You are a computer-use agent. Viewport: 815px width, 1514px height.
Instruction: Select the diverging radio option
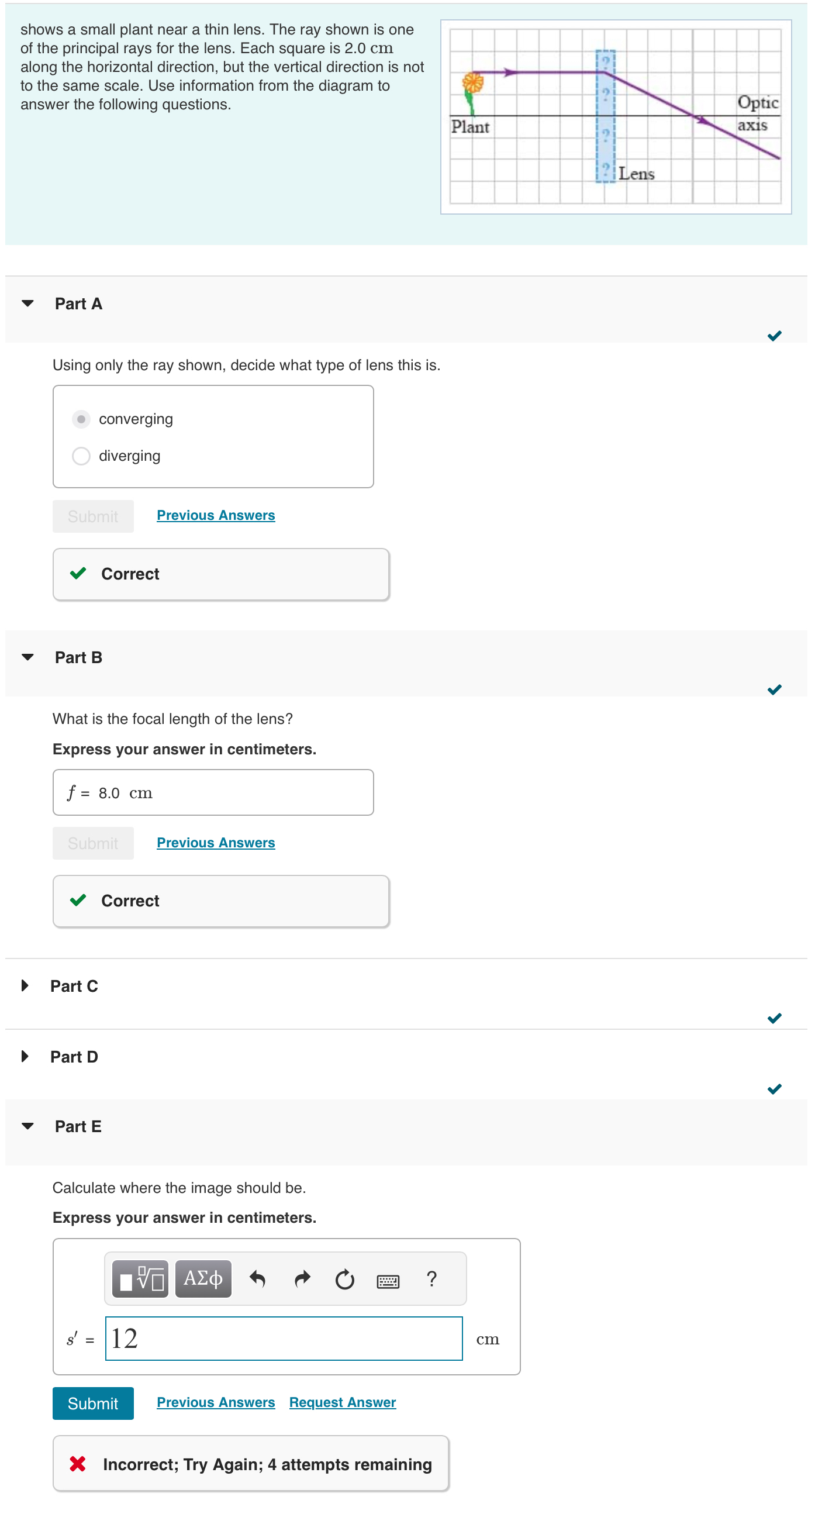81,456
